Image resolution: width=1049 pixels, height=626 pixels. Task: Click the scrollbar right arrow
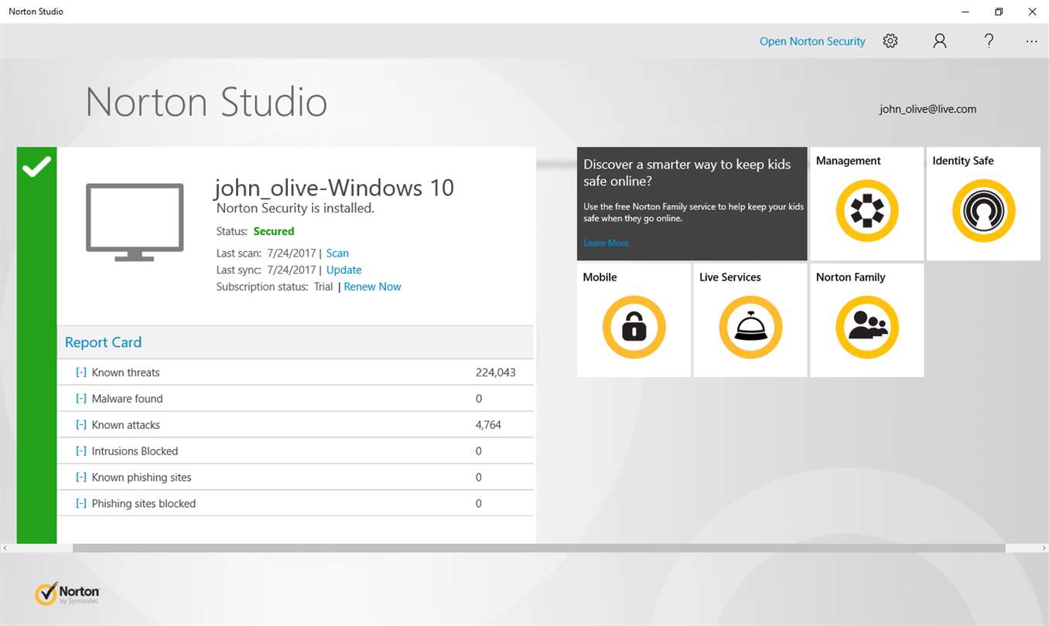(x=1044, y=548)
